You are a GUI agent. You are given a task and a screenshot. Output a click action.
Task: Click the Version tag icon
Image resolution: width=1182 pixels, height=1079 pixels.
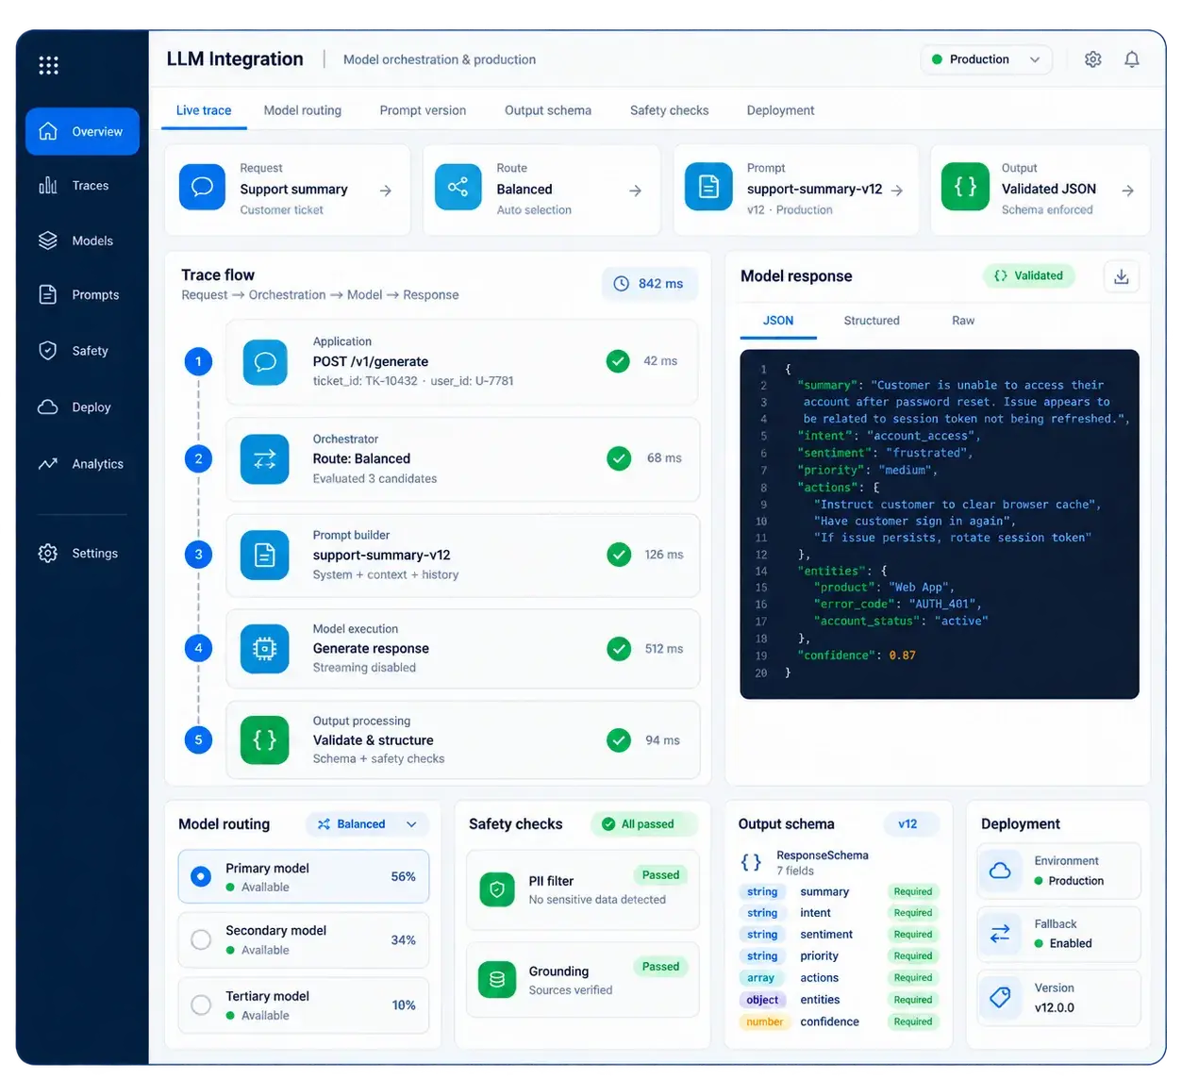tap(1000, 998)
